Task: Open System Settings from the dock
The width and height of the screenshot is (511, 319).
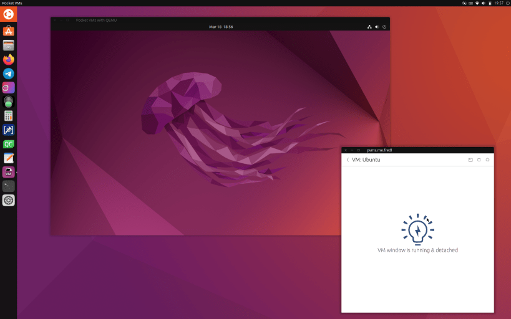Action: (x=9, y=201)
